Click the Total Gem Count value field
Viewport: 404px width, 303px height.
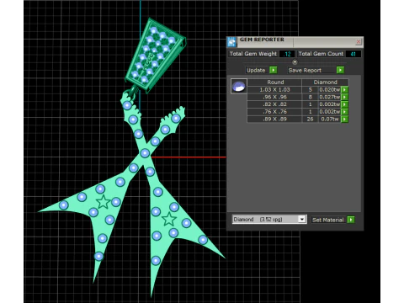click(x=353, y=54)
